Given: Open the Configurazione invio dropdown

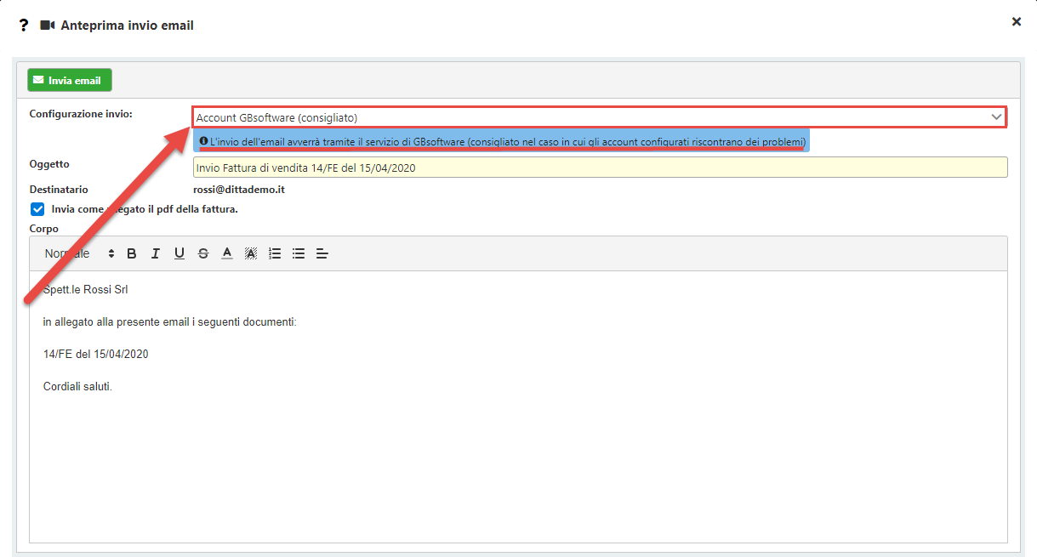Looking at the screenshot, I should pyautogui.click(x=600, y=117).
